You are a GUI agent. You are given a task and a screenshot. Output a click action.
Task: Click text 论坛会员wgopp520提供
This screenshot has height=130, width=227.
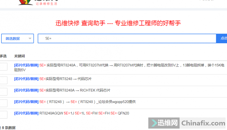tap(117, 102)
